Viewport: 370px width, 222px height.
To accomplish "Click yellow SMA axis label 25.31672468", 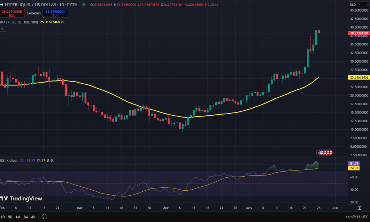I will coord(359,77).
